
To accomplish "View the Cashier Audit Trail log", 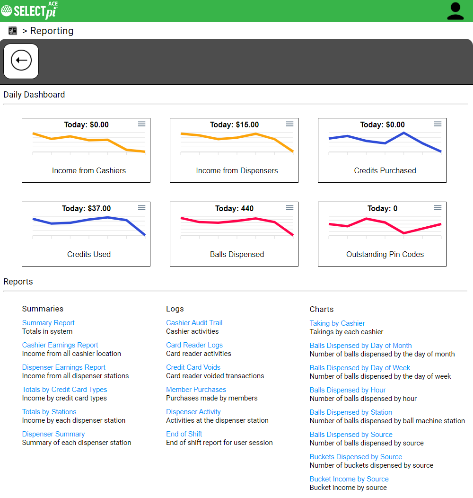I will coord(194,323).
